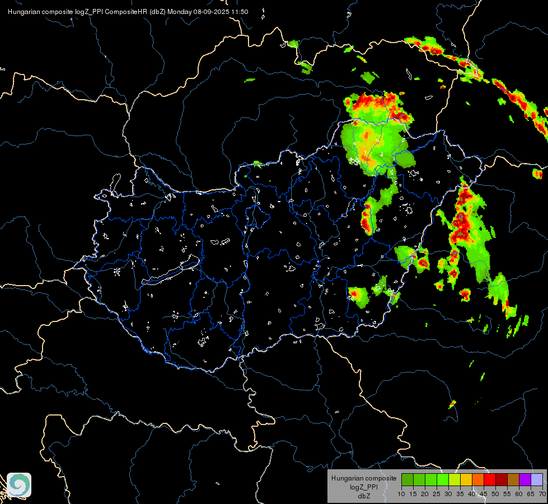Select the 45-50 dBZ red swatch

click(490, 479)
